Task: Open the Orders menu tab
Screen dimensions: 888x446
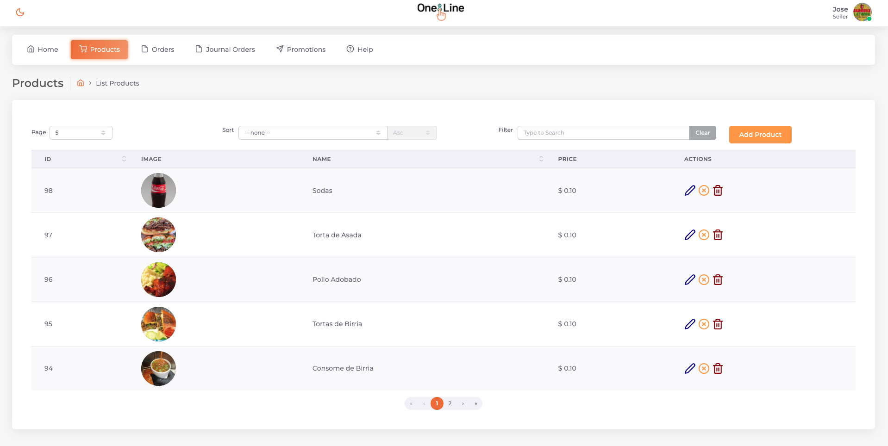Action: (x=158, y=50)
